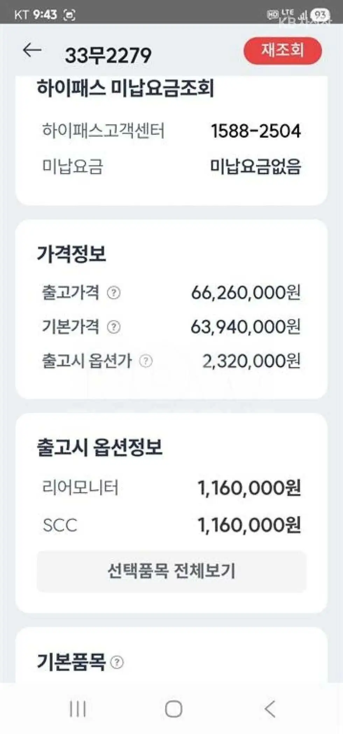Image resolution: width=343 pixels, height=734 pixels.
Task: Tap the 1588-2504 customer center number
Action: tap(255, 131)
